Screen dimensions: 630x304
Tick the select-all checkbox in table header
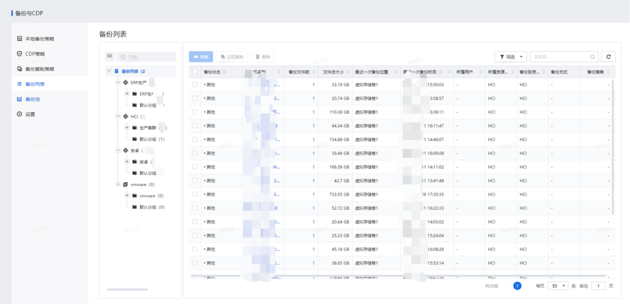(x=195, y=72)
